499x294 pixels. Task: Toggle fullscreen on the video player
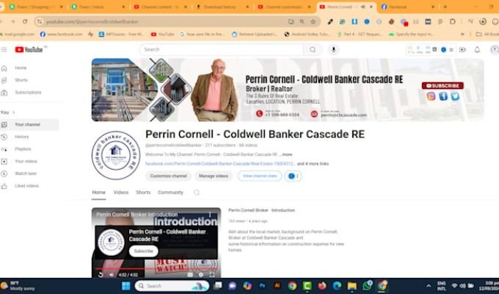click(x=211, y=274)
